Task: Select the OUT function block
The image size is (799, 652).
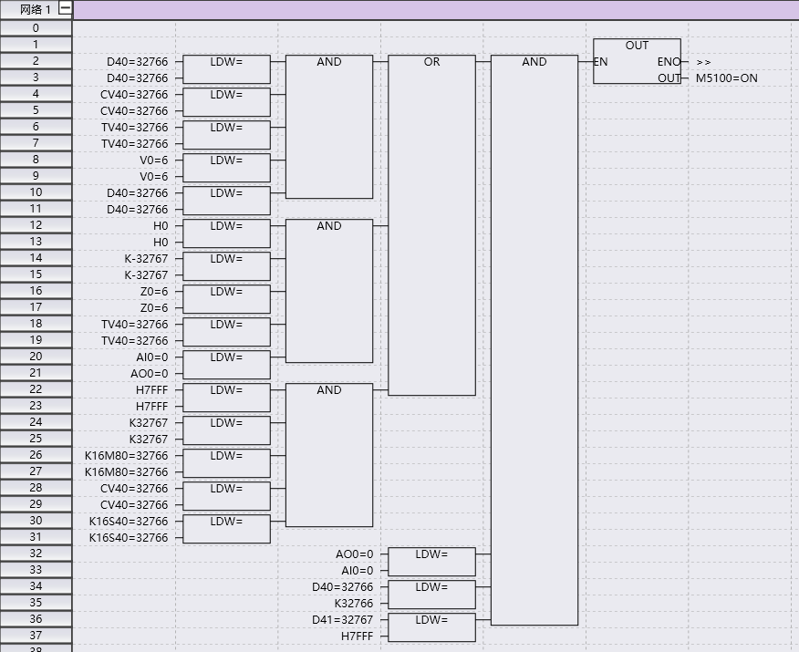Action: click(x=637, y=61)
